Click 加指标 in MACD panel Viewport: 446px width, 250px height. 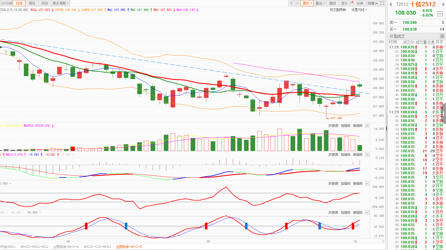tap(346, 154)
